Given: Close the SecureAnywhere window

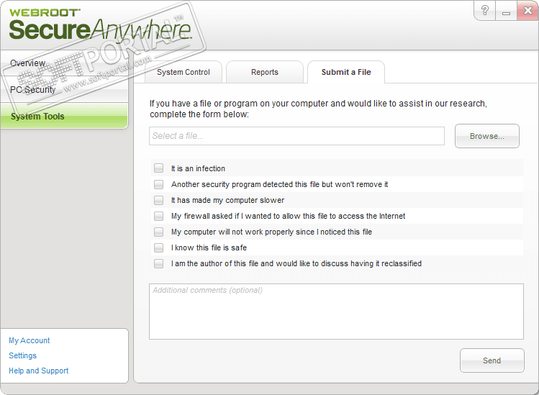Looking at the screenshot, I should pyautogui.click(x=527, y=10).
